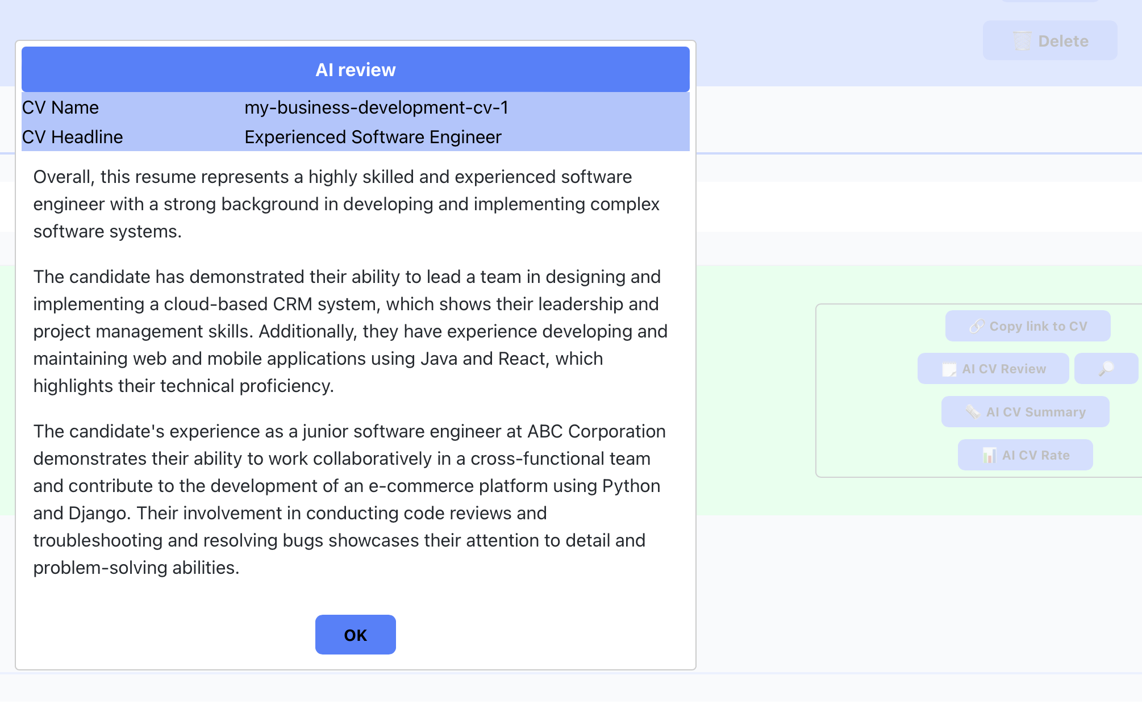Click the CV Headline label
The width and height of the screenshot is (1142, 717).
72,137
